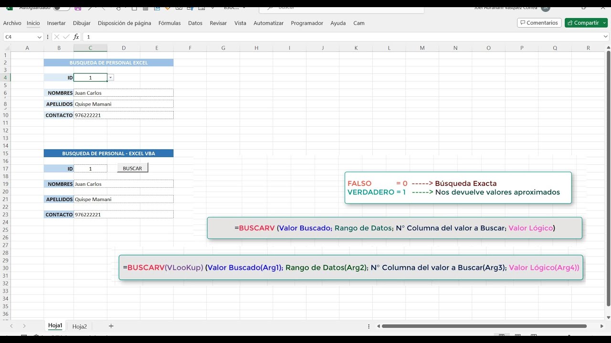This screenshot has width=611, height=343.
Task: Click the name box resize dots handle
Action: coord(47,37)
